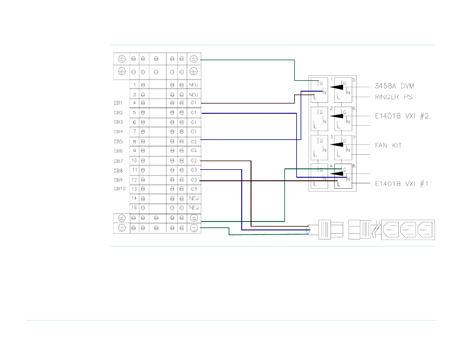
Task: Click terminal number 7 on the CB4 row
Action: 134,131
